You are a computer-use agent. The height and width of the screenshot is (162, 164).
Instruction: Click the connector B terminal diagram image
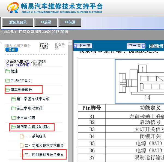[x=139, y=81]
